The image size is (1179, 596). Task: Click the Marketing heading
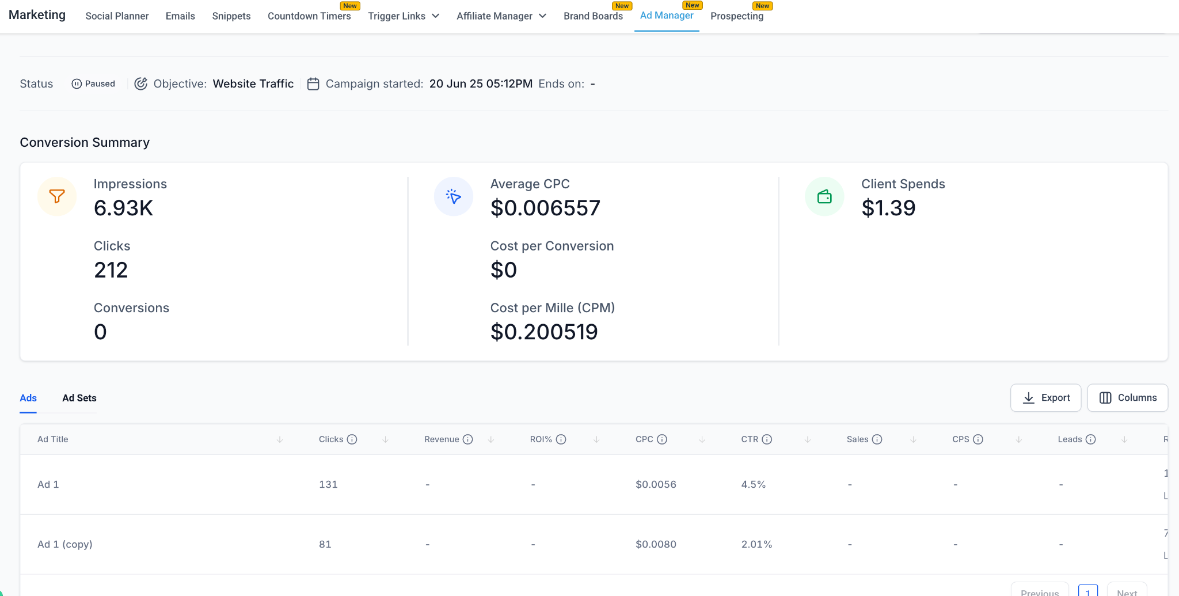tap(37, 15)
